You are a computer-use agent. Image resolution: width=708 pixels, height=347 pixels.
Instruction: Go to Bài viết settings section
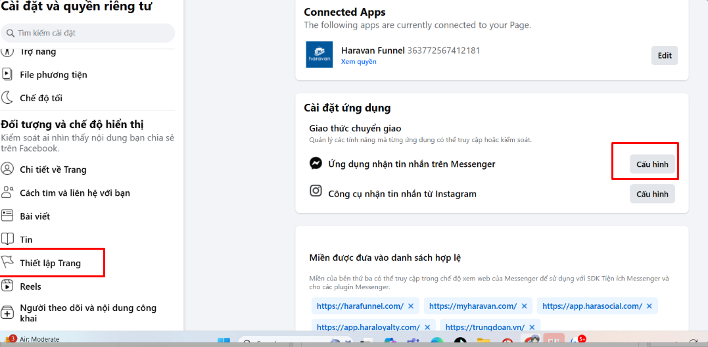click(x=34, y=216)
